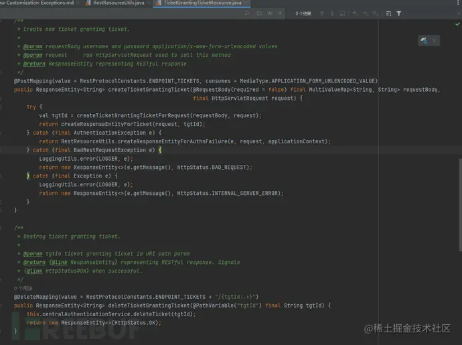Click AuthenticationException in catch clause
462x345 pixels.
pos(110,133)
